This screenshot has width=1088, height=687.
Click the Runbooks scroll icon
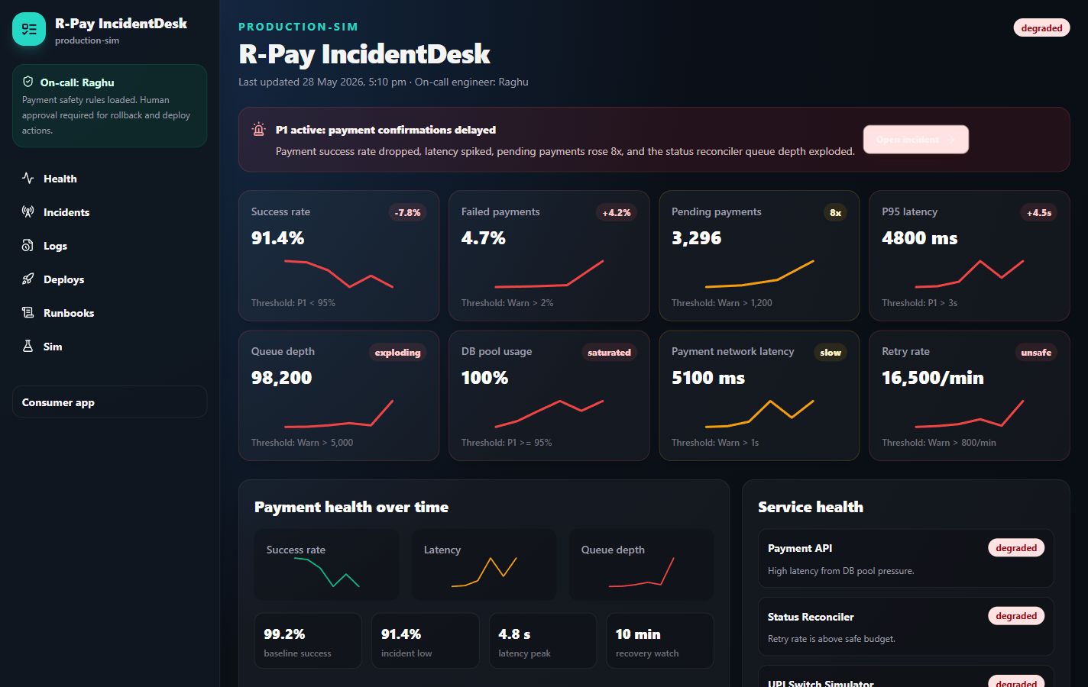pyautogui.click(x=28, y=313)
